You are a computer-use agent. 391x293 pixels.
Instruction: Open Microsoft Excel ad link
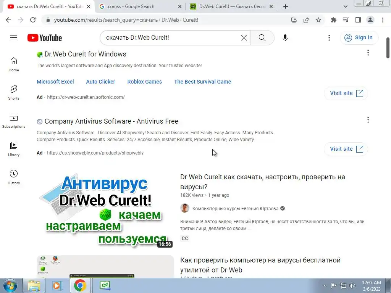pyautogui.click(x=55, y=82)
